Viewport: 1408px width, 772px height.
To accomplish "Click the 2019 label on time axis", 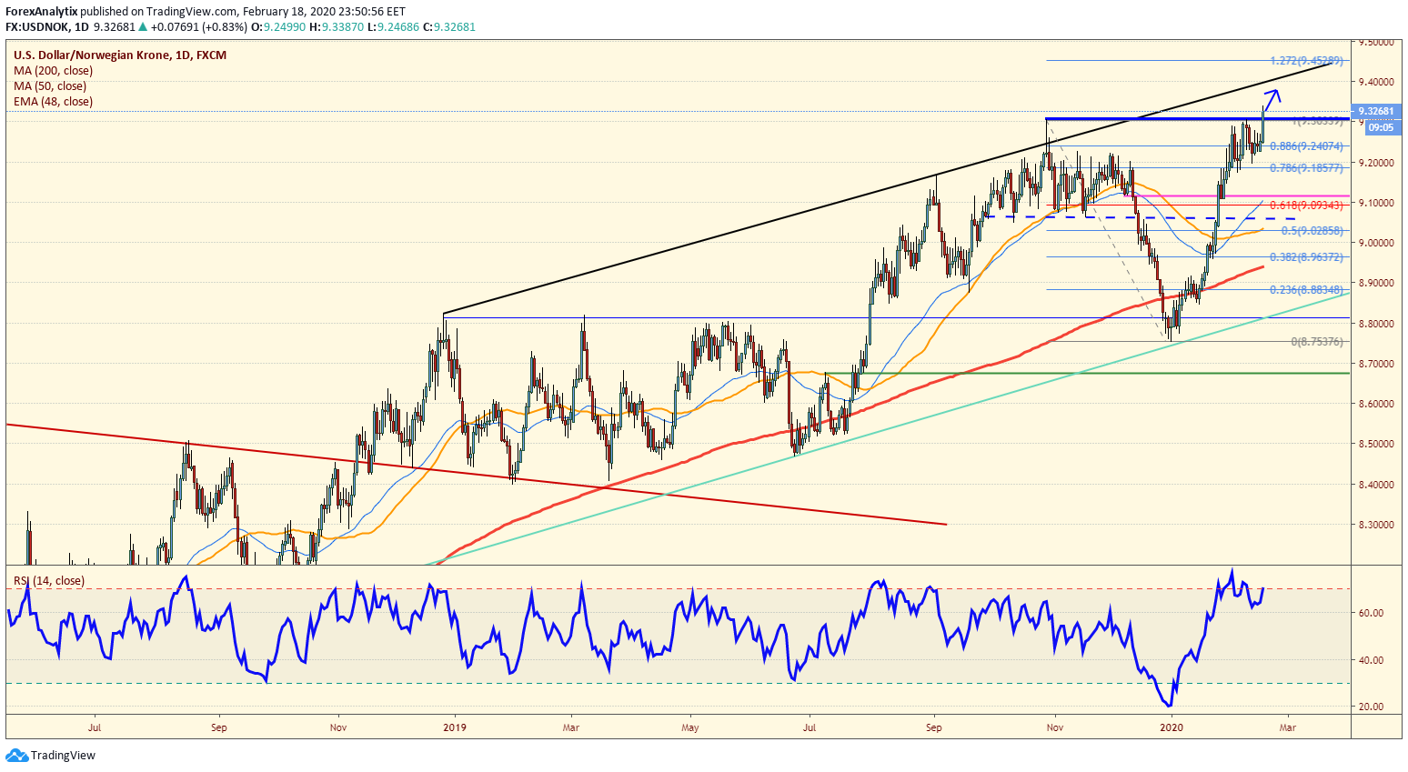I will (454, 727).
